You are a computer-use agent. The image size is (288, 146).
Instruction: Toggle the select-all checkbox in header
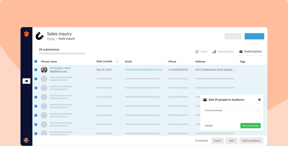36,62
